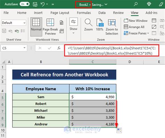Click Zoom to Selection

coord(112,27)
